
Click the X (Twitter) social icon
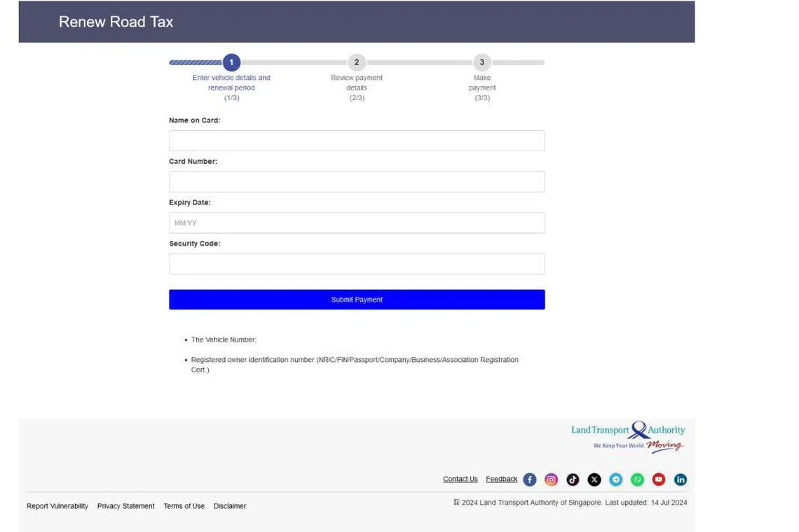pos(594,479)
